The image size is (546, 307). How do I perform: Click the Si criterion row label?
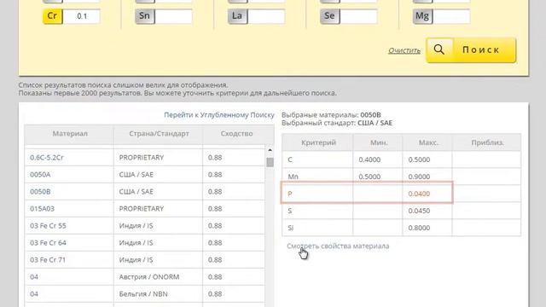coord(290,228)
